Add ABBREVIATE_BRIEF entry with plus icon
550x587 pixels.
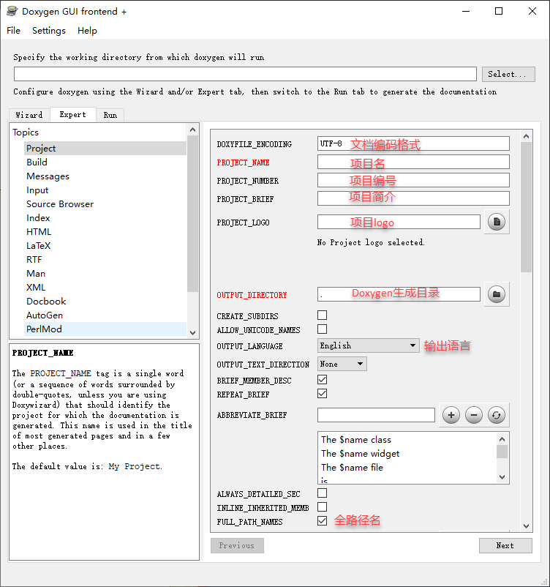pyautogui.click(x=451, y=415)
